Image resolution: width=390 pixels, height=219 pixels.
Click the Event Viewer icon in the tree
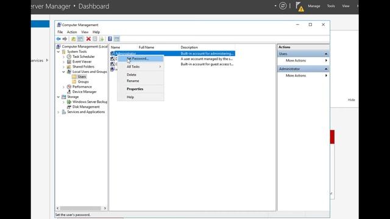(x=69, y=61)
